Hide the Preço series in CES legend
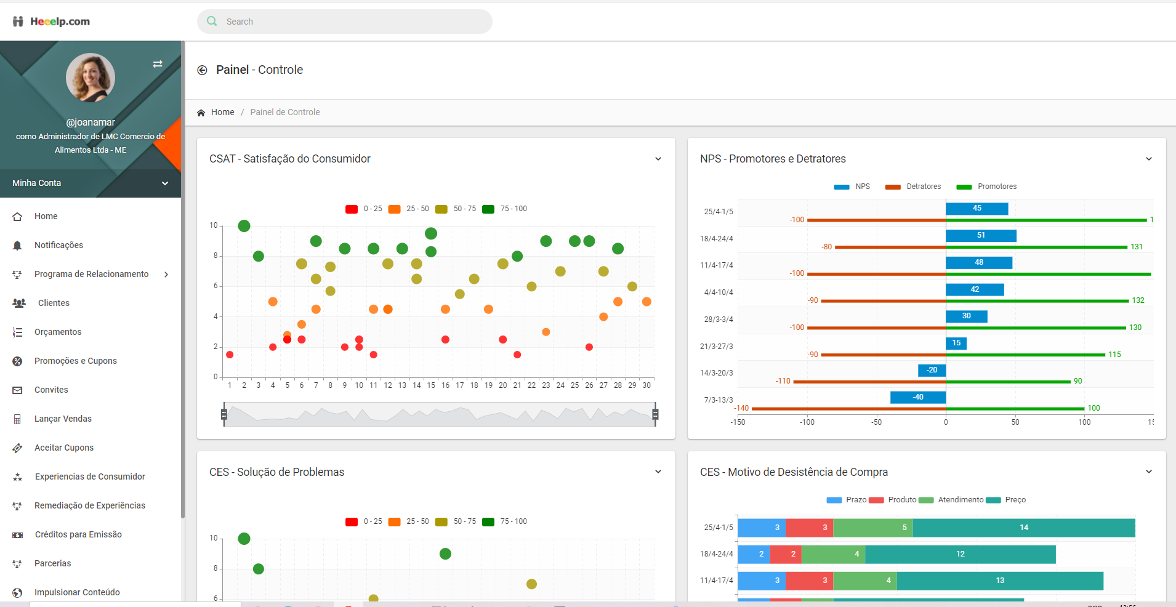This screenshot has width=1176, height=607. pyautogui.click(x=1005, y=500)
